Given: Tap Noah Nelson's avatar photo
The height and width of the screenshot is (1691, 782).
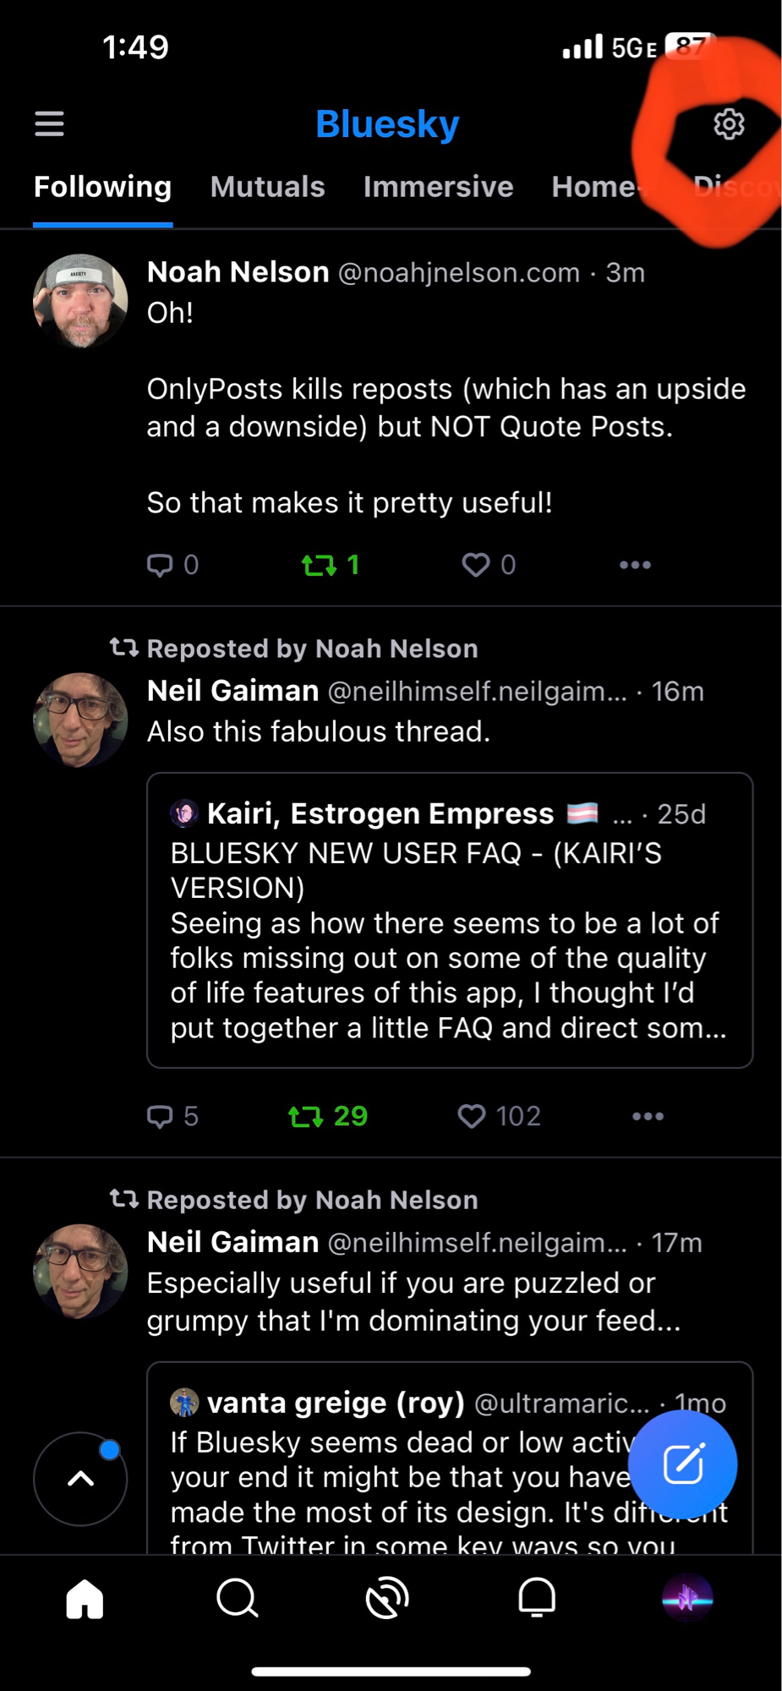Looking at the screenshot, I should (80, 301).
